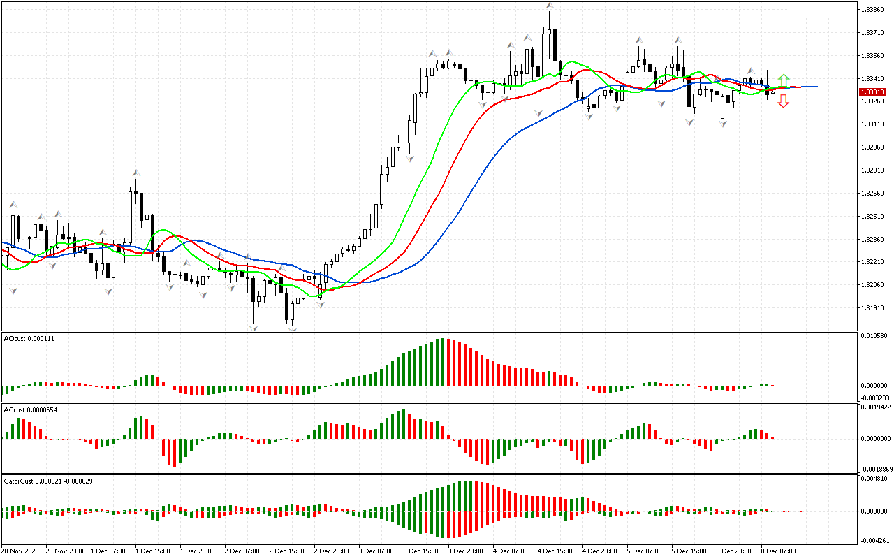Image resolution: width=894 pixels, height=559 pixels.
Task: Click the Gator scale value 0.004810
Action: click(x=874, y=479)
